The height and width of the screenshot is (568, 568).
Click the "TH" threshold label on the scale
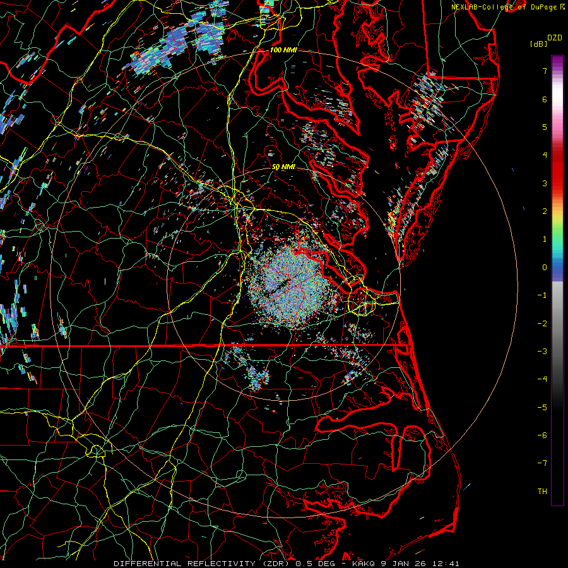click(x=542, y=492)
